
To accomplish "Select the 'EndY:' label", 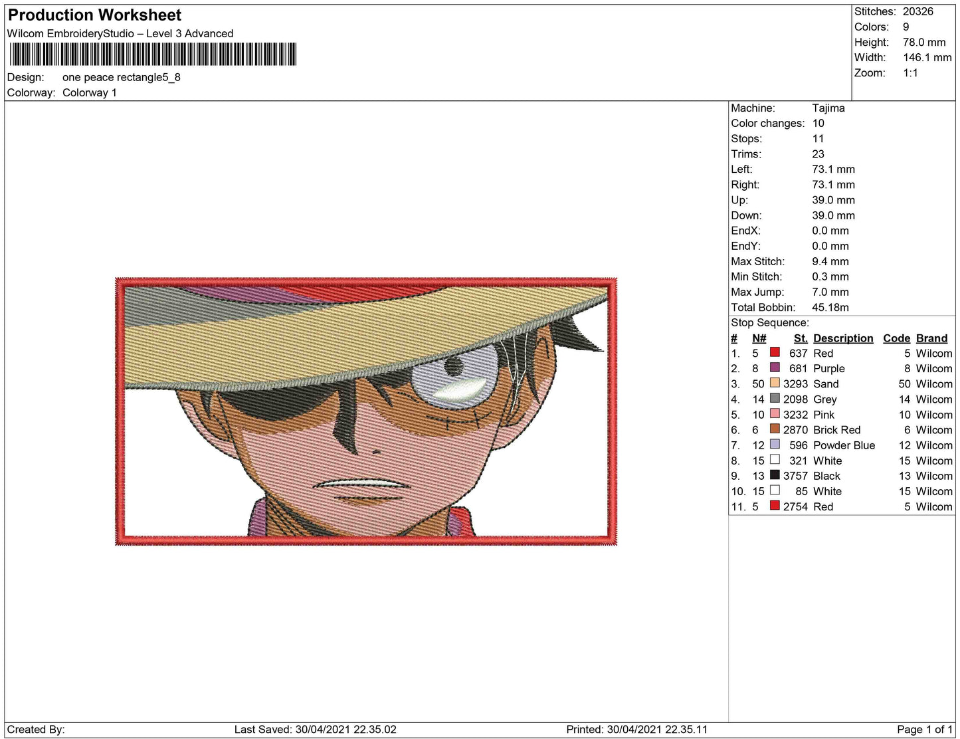I will pyautogui.click(x=746, y=245).
